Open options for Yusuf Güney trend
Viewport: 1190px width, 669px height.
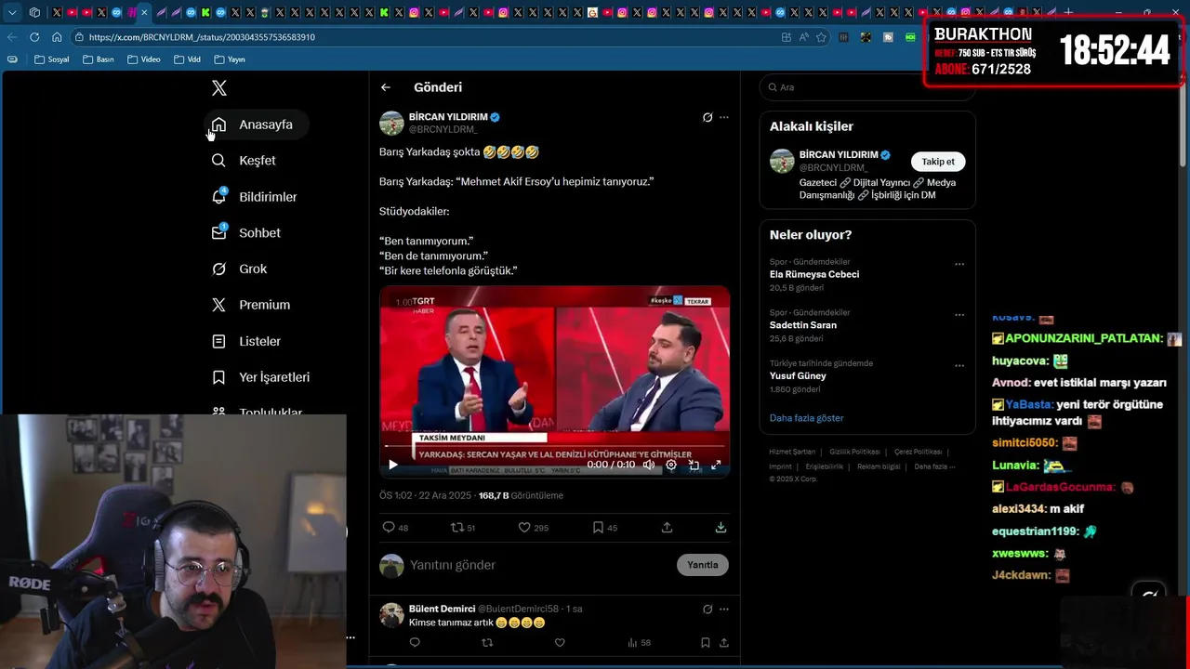tap(959, 365)
